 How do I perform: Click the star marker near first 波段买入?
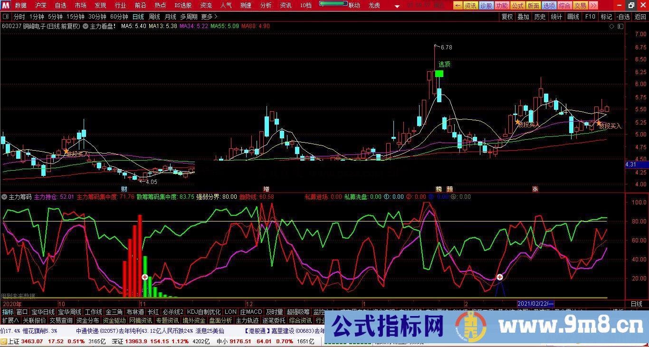[x=66, y=151]
